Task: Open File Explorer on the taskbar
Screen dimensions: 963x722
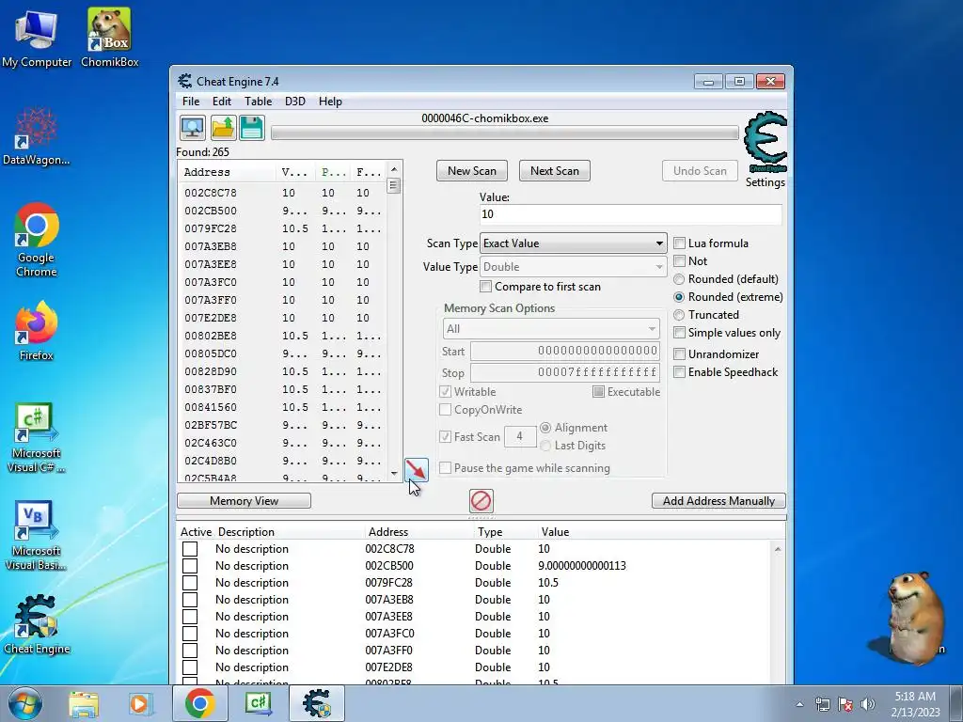Action: [x=84, y=703]
